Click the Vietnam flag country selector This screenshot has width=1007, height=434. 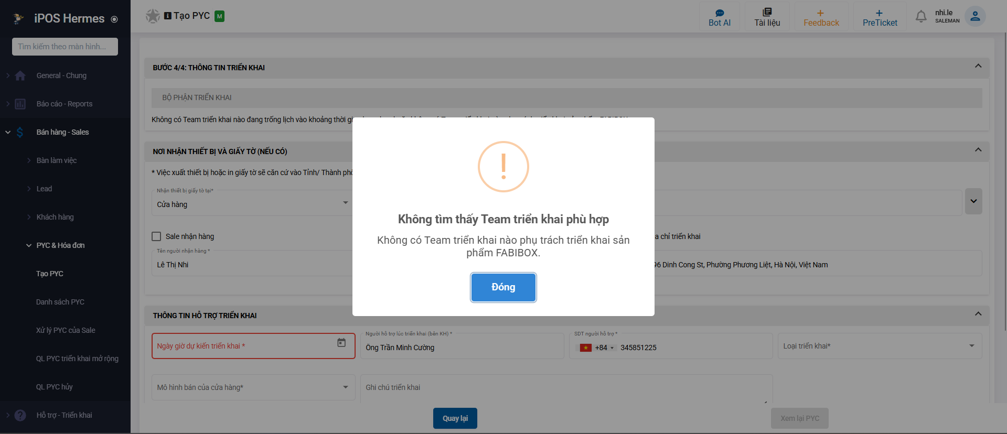(586, 348)
